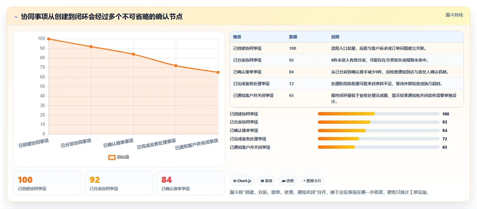
Task: Click the chart data point for 已分派协同事项
Action: (x=91, y=46)
